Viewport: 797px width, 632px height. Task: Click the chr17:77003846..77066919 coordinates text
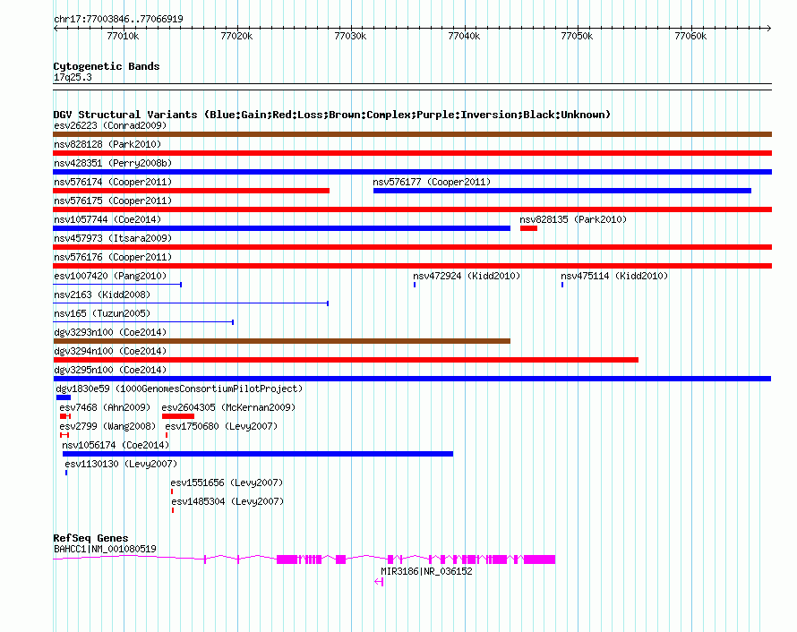pos(118,19)
